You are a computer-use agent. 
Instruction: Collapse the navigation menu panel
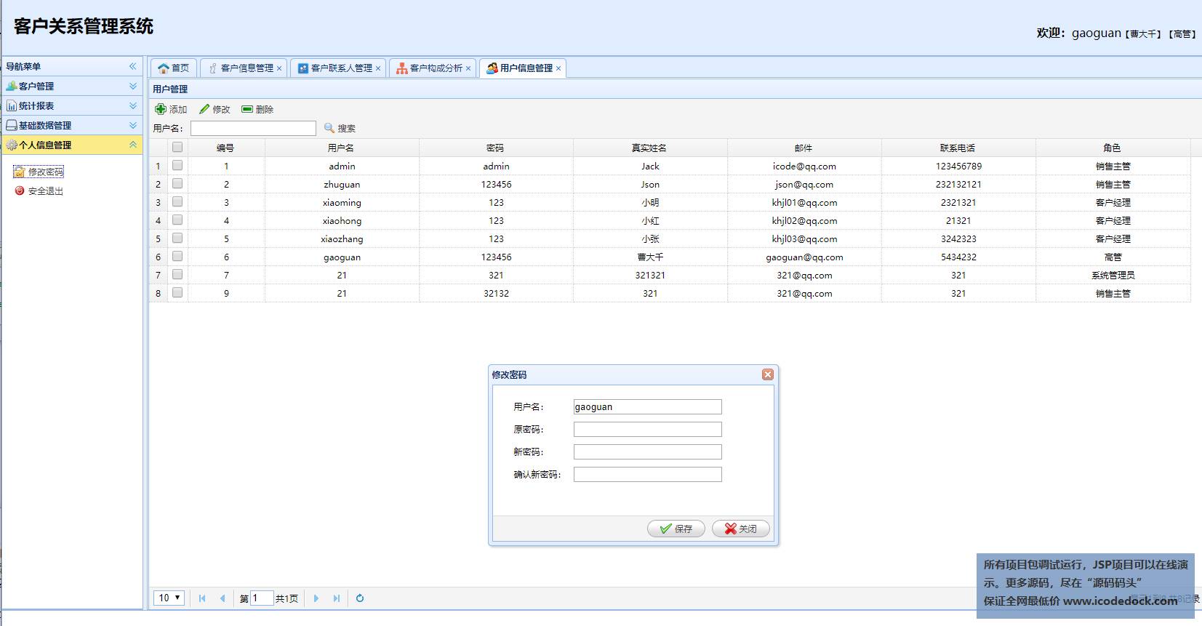133,66
